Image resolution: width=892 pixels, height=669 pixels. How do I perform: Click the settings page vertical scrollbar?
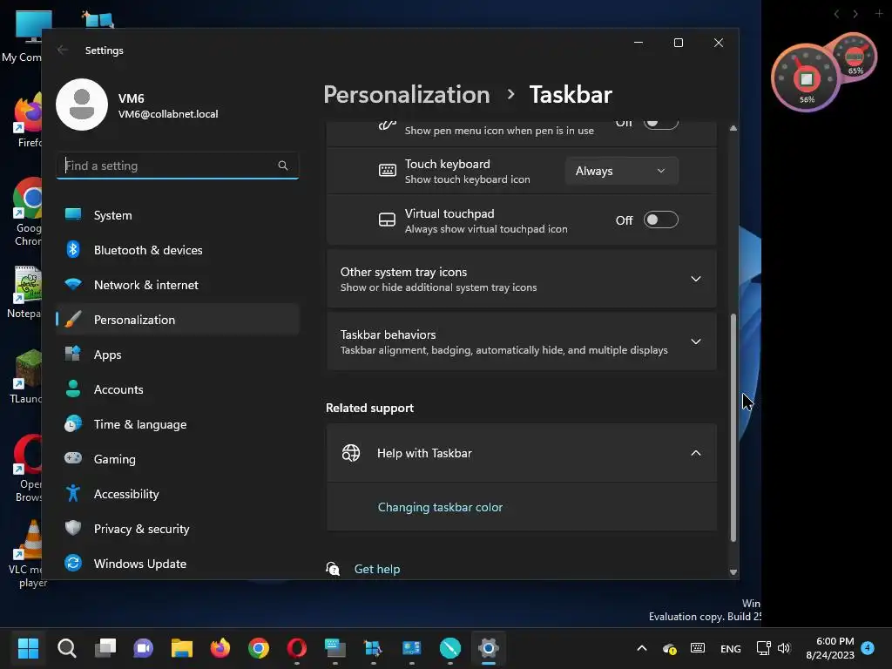733,427
